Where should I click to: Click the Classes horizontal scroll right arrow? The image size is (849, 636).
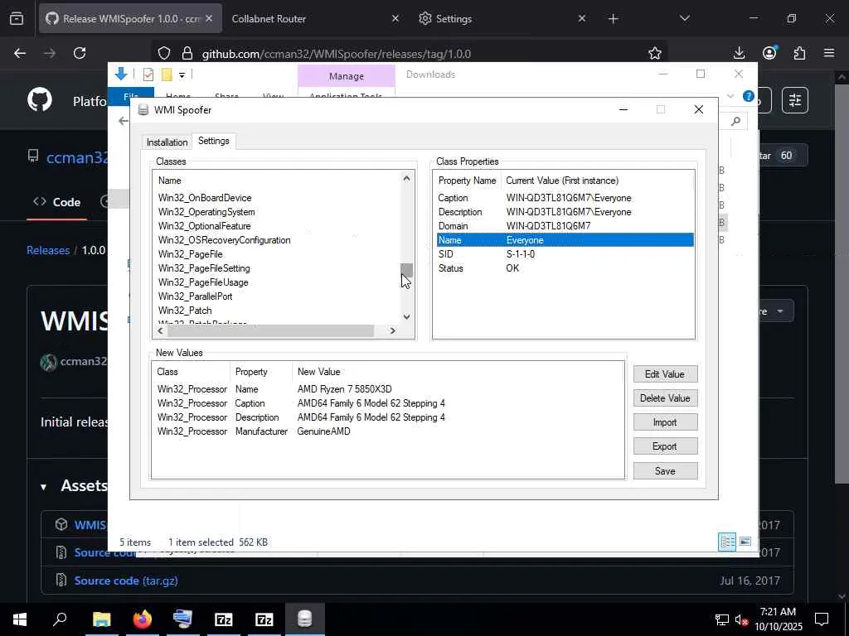[x=393, y=331]
